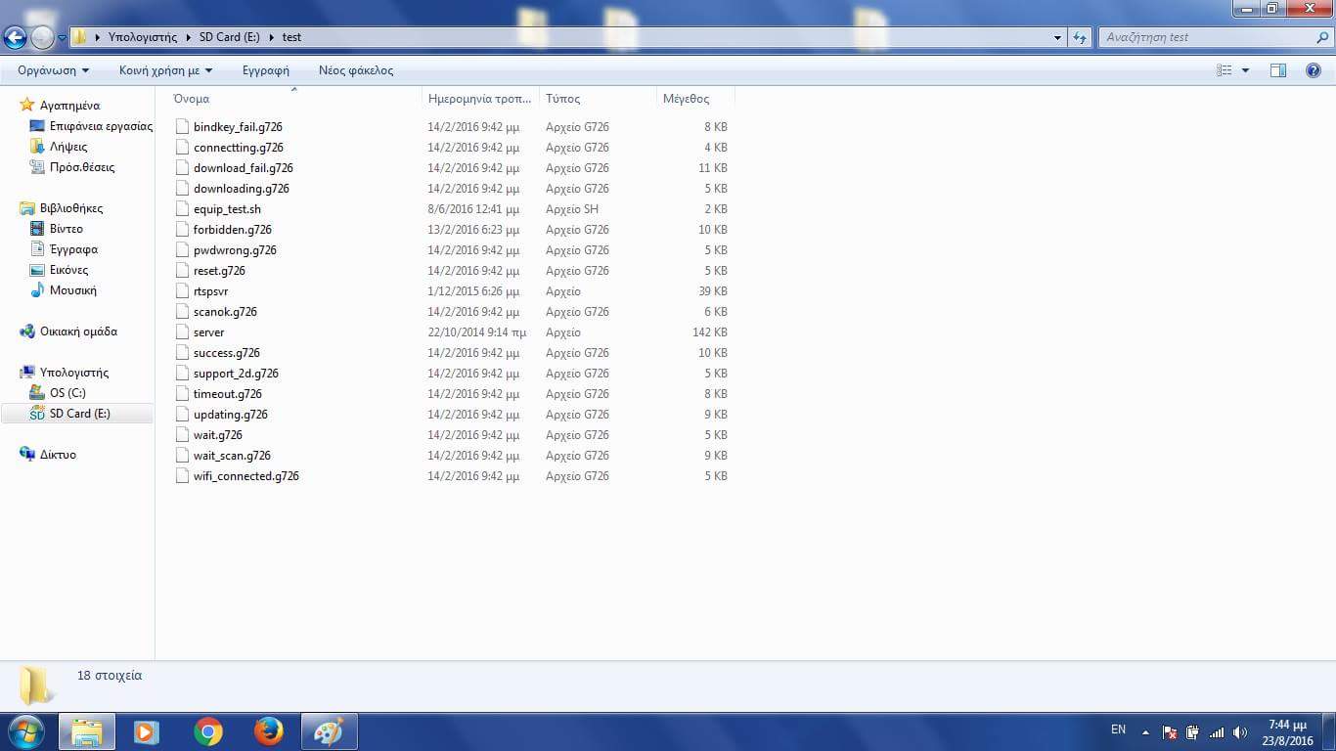Open the view options dropdown arrow
The width and height of the screenshot is (1336, 751).
1245,70
